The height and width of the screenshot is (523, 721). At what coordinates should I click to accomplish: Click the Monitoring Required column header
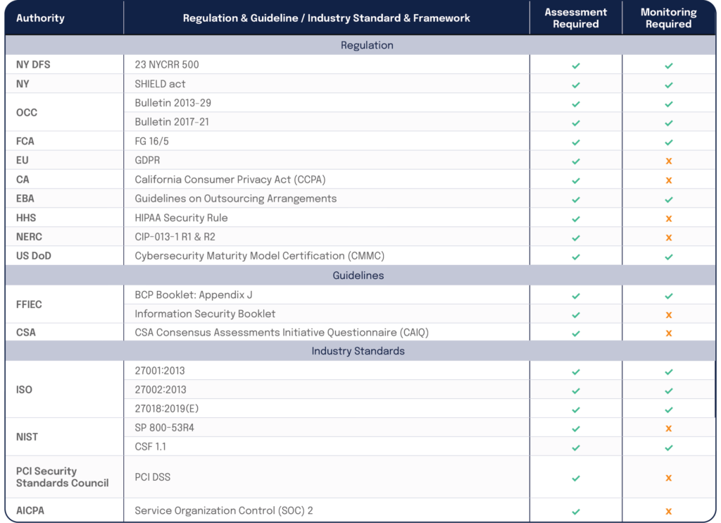coord(668,18)
